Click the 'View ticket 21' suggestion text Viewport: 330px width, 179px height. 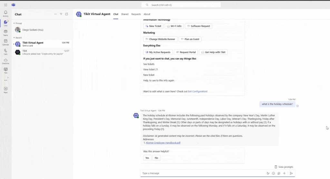pyautogui.click(x=150, y=69)
